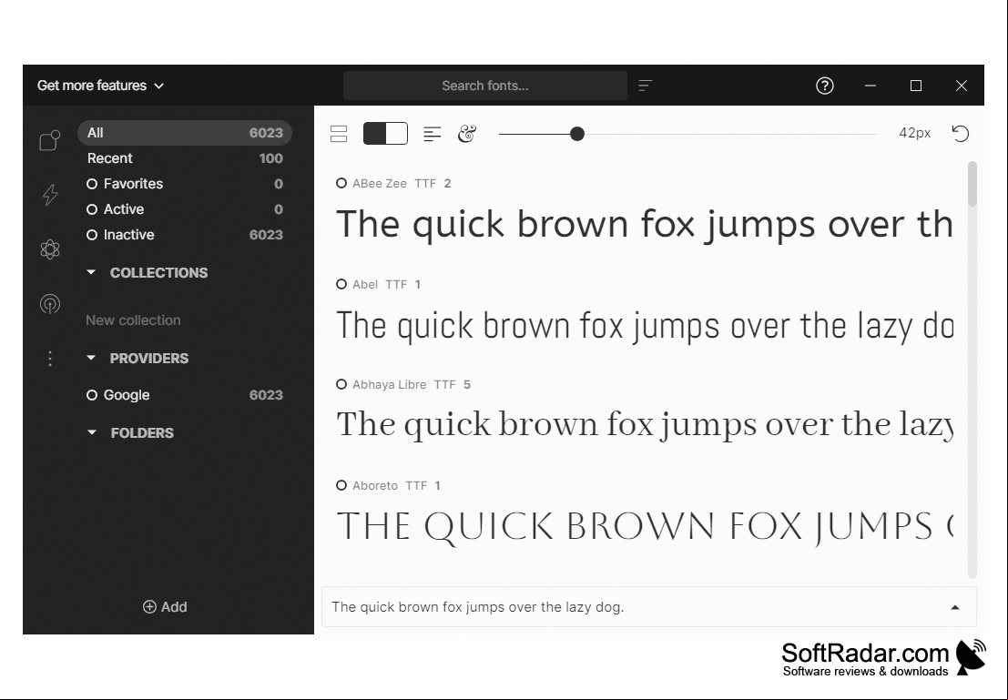Open the library panel icon in sidebar

coord(50,139)
